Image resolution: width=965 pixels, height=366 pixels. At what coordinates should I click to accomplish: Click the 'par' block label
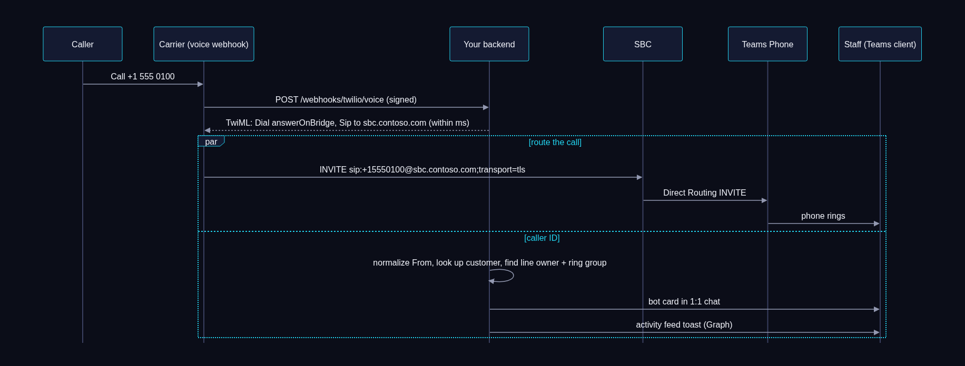pyautogui.click(x=211, y=141)
